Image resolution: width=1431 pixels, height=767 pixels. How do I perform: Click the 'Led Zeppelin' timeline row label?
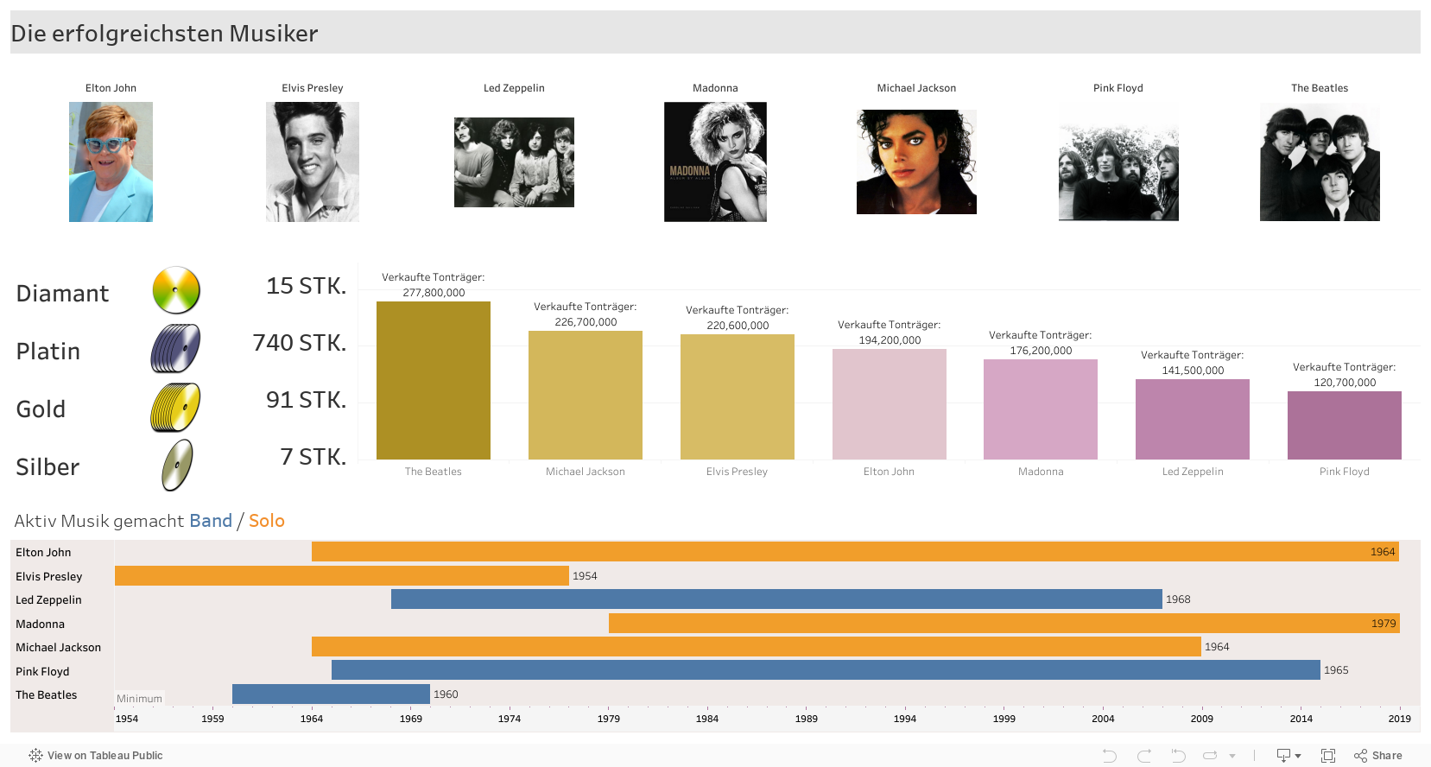click(x=48, y=599)
